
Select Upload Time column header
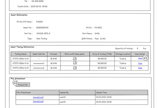point(121,93)
